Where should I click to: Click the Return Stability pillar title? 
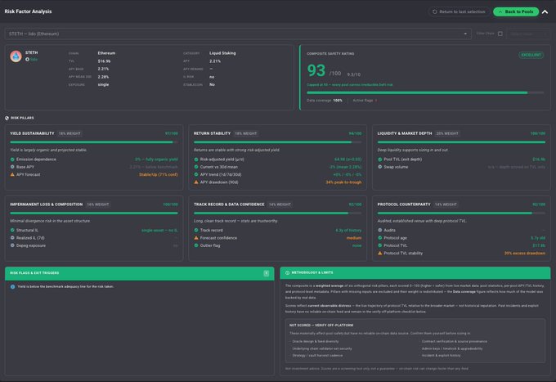point(212,133)
